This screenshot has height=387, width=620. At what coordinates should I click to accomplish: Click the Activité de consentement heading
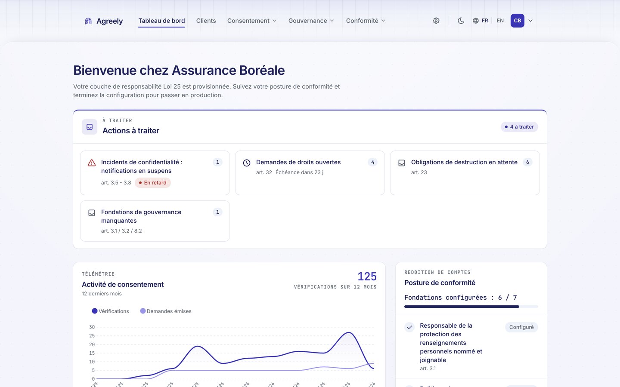tap(123, 284)
